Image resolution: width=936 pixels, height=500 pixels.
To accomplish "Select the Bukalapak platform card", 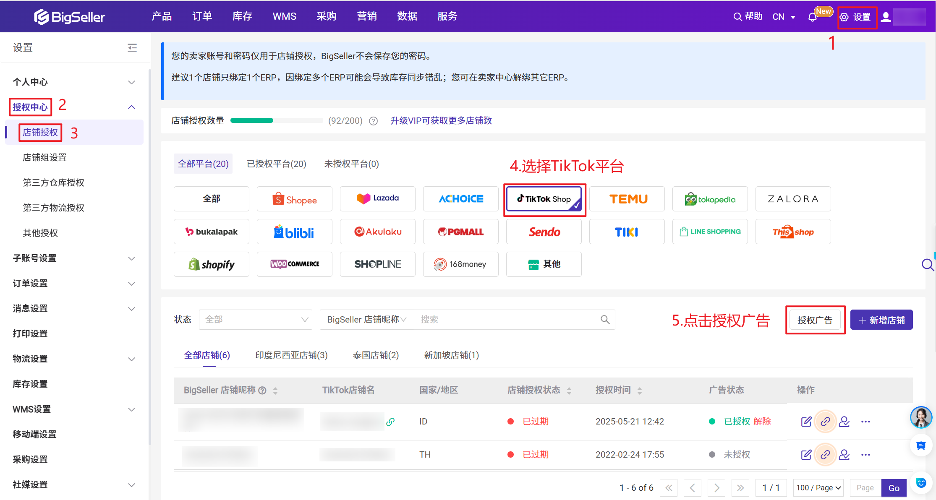I will click(212, 232).
